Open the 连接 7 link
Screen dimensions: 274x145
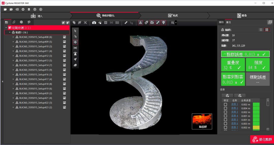click(234, 128)
